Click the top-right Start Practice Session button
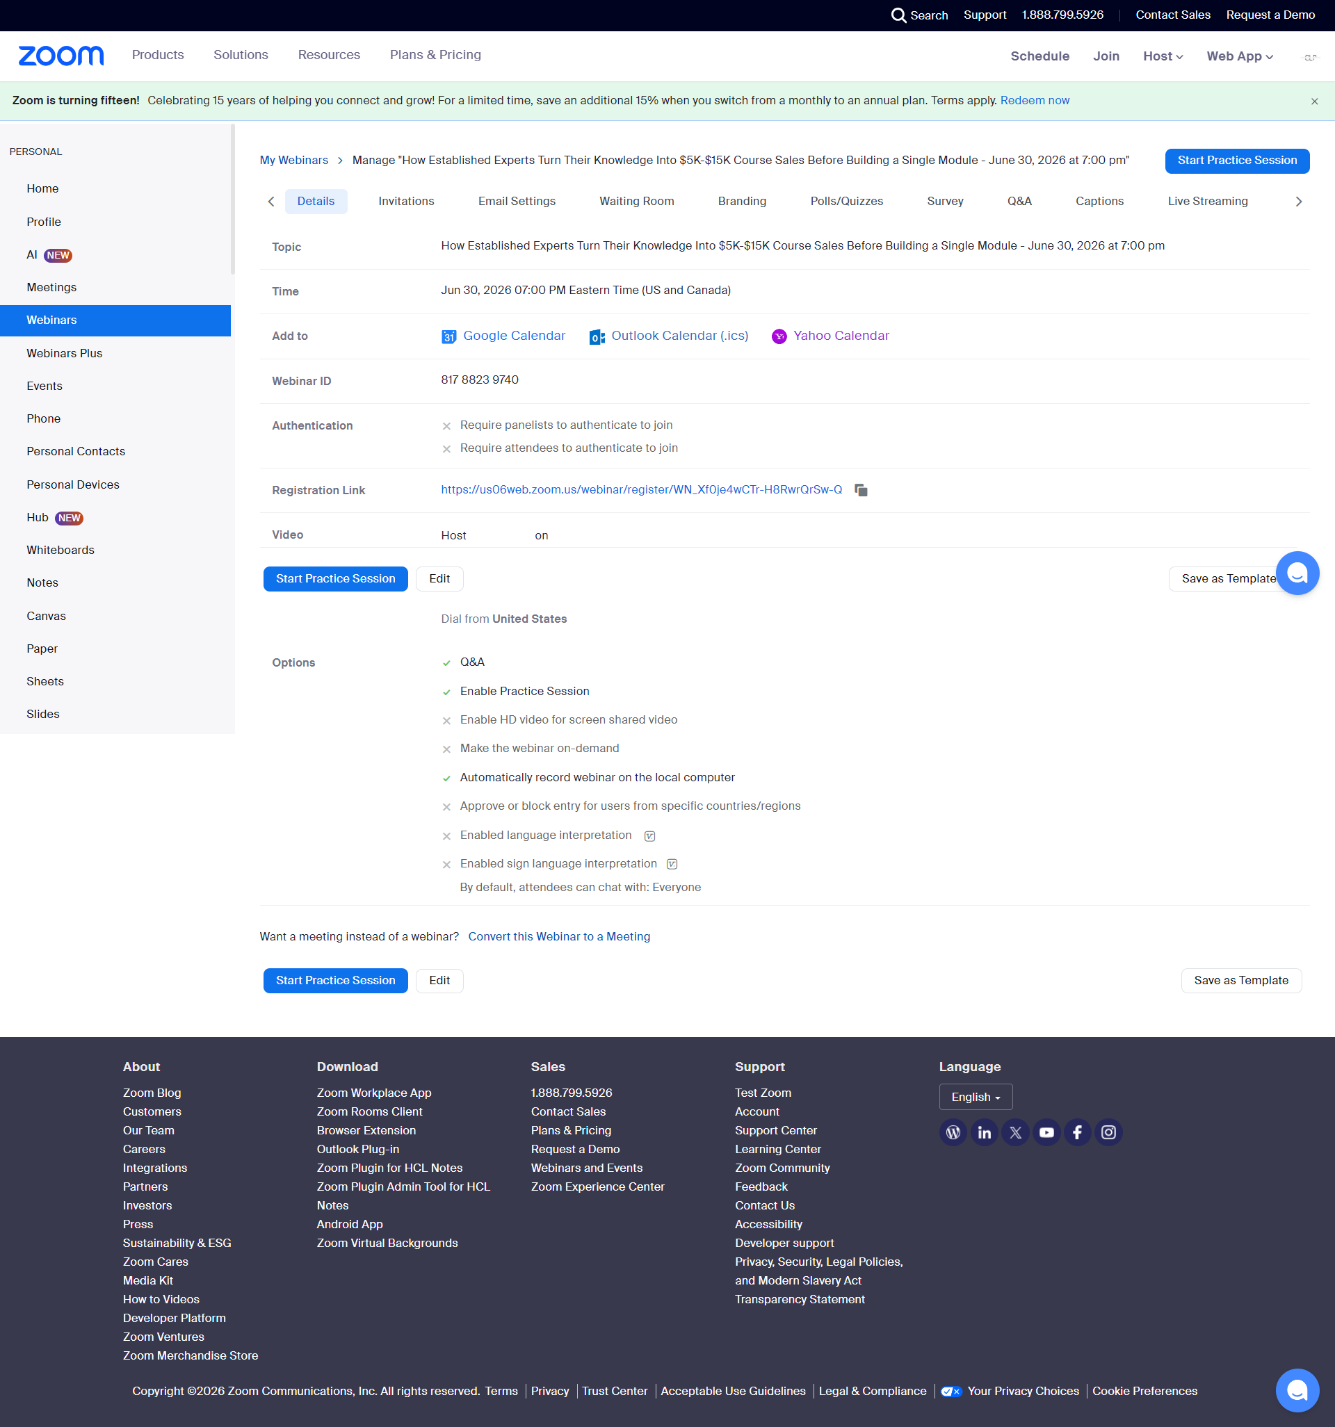This screenshot has width=1335, height=1427. [x=1237, y=161]
